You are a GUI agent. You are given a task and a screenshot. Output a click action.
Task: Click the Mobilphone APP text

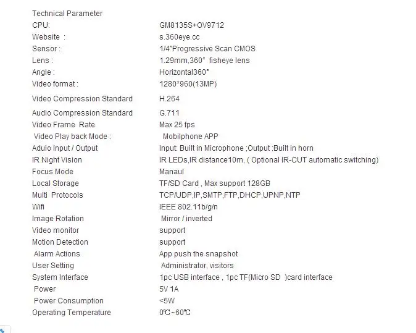(191, 136)
